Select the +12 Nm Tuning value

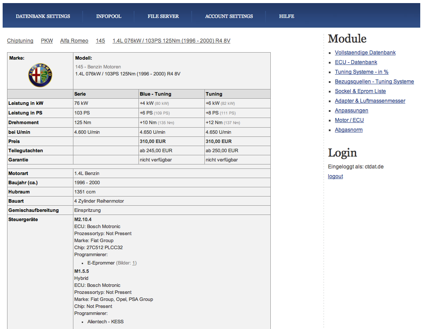click(x=214, y=122)
